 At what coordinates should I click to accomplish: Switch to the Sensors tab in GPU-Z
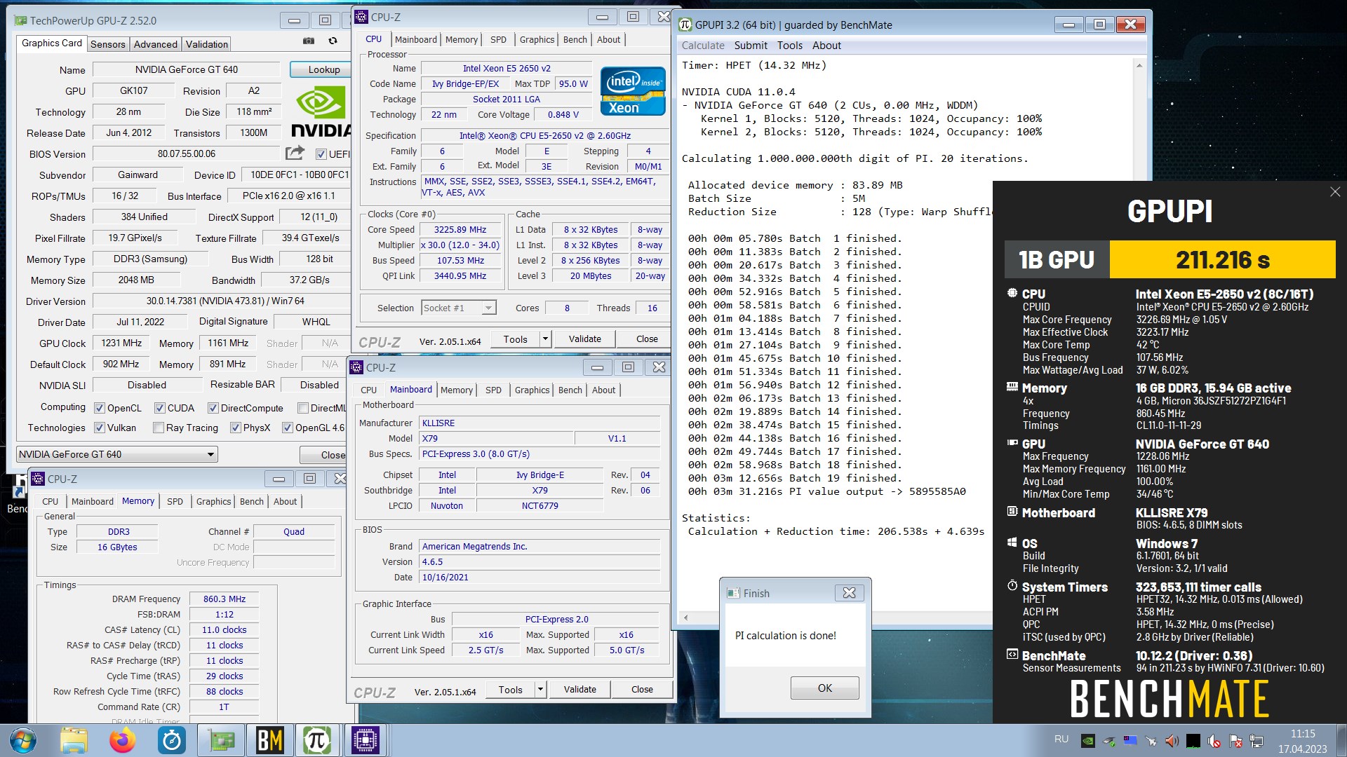pos(108,44)
